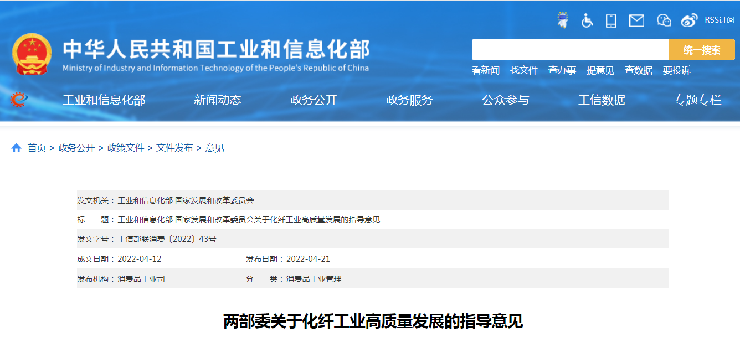Go to 工信数据 in the navigation bar

(602, 100)
